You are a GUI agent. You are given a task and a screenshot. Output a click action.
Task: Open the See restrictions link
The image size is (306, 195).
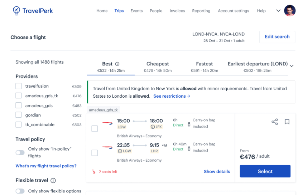click(171, 96)
